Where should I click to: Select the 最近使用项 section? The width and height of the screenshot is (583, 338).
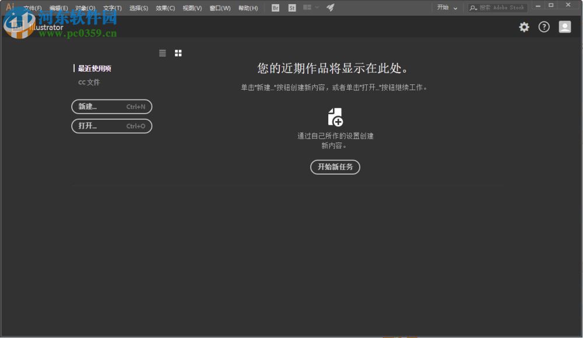tap(95, 68)
